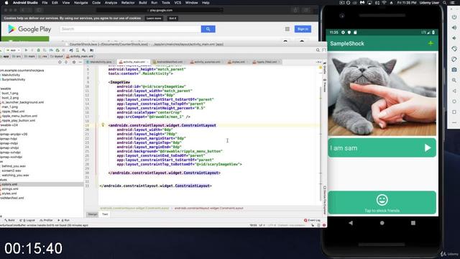
Task: Open the app run configuration dropdown
Action: pos(13,50)
